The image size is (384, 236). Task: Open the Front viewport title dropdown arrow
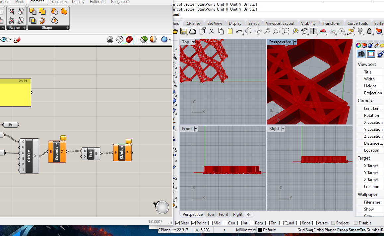pos(196,129)
